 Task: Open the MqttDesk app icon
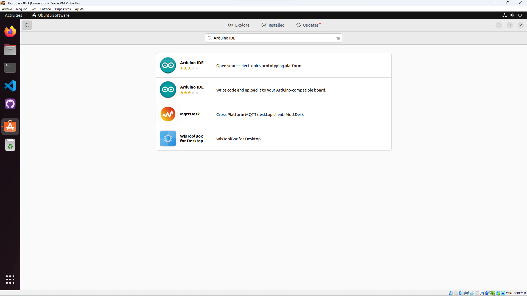point(168,114)
